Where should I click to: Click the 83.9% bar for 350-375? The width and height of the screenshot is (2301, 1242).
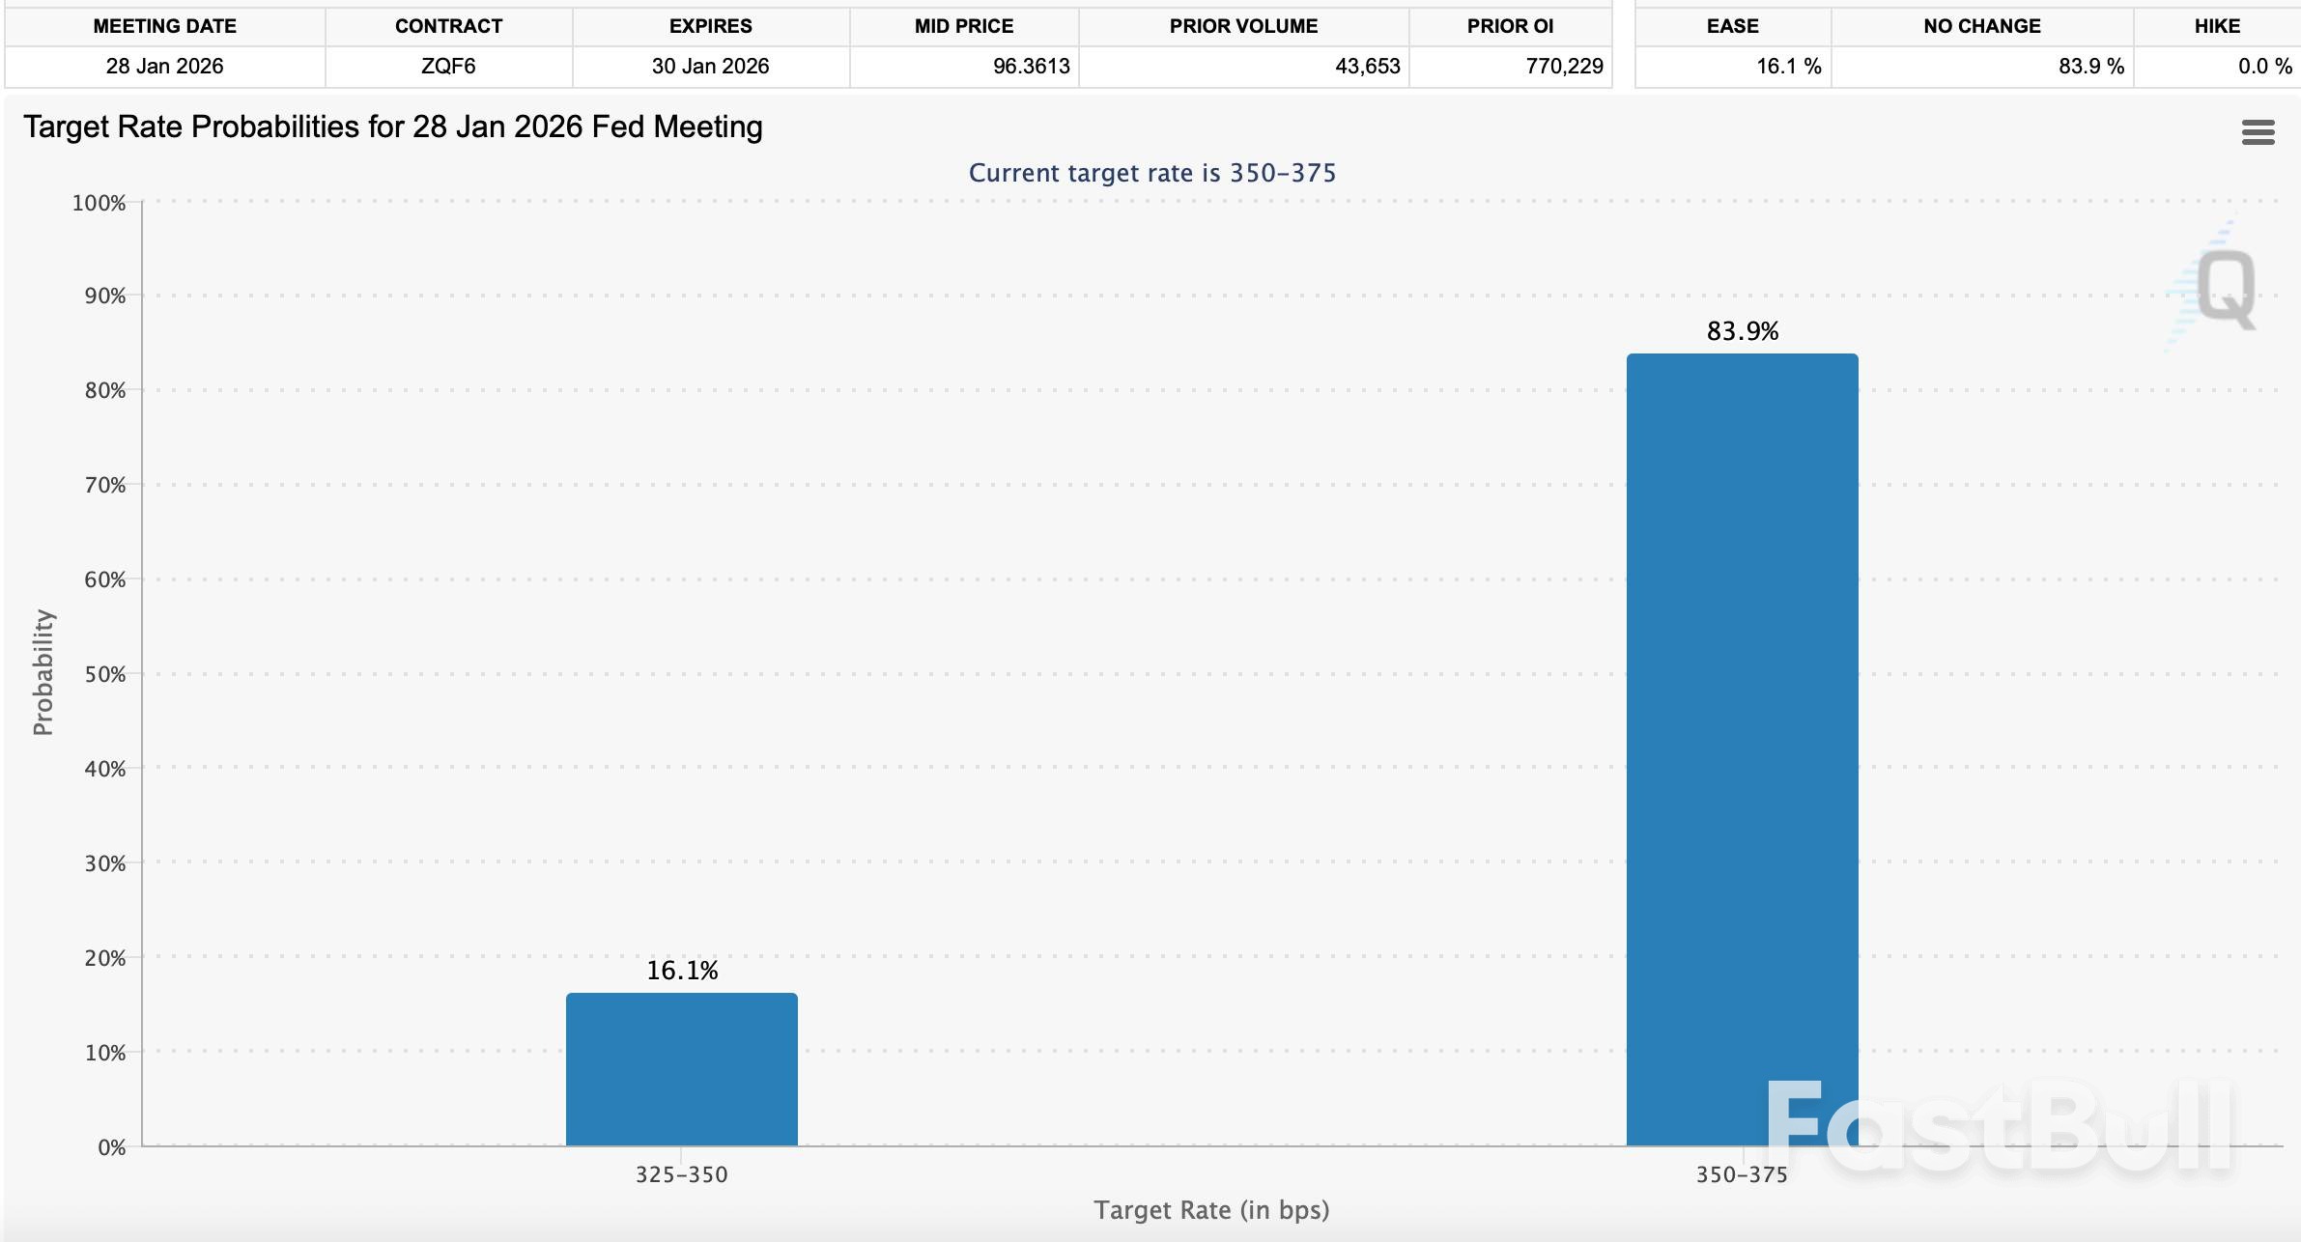click(1742, 749)
